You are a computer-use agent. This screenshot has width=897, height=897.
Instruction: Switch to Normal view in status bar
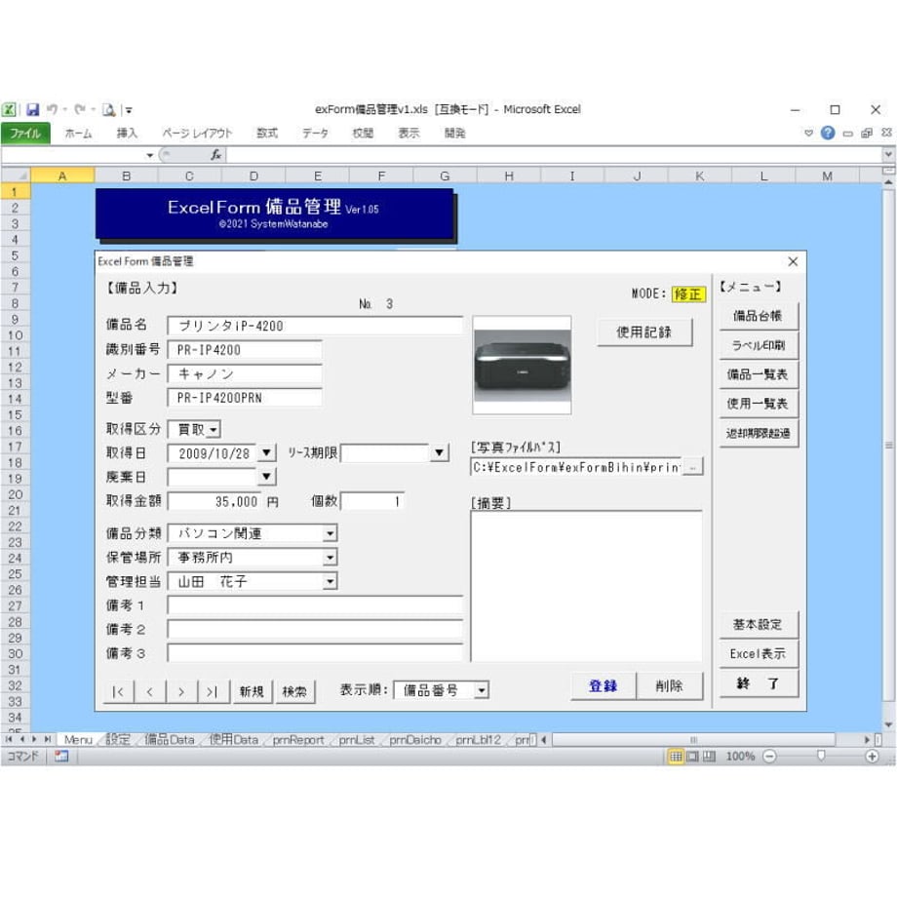(676, 757)
